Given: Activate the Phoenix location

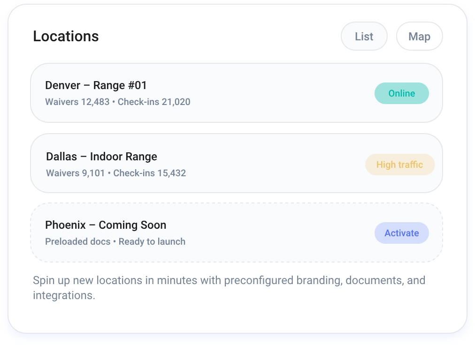Looking at the screenshot, I should [401, 233].
